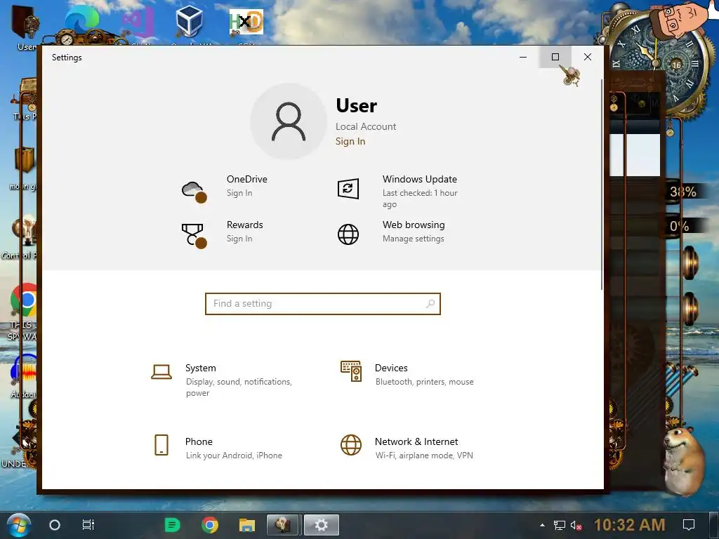
Task: Open the Network & Internet globe icon
Action: 351,445
